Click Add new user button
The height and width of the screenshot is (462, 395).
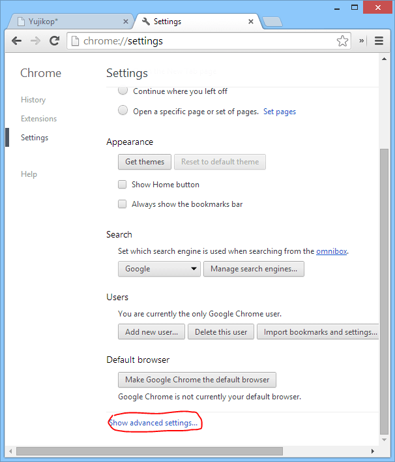click(152, 331)
